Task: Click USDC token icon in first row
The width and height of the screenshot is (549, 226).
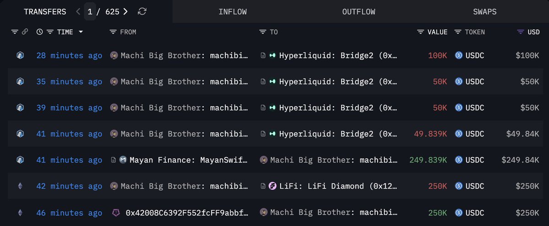Action: 459,55
